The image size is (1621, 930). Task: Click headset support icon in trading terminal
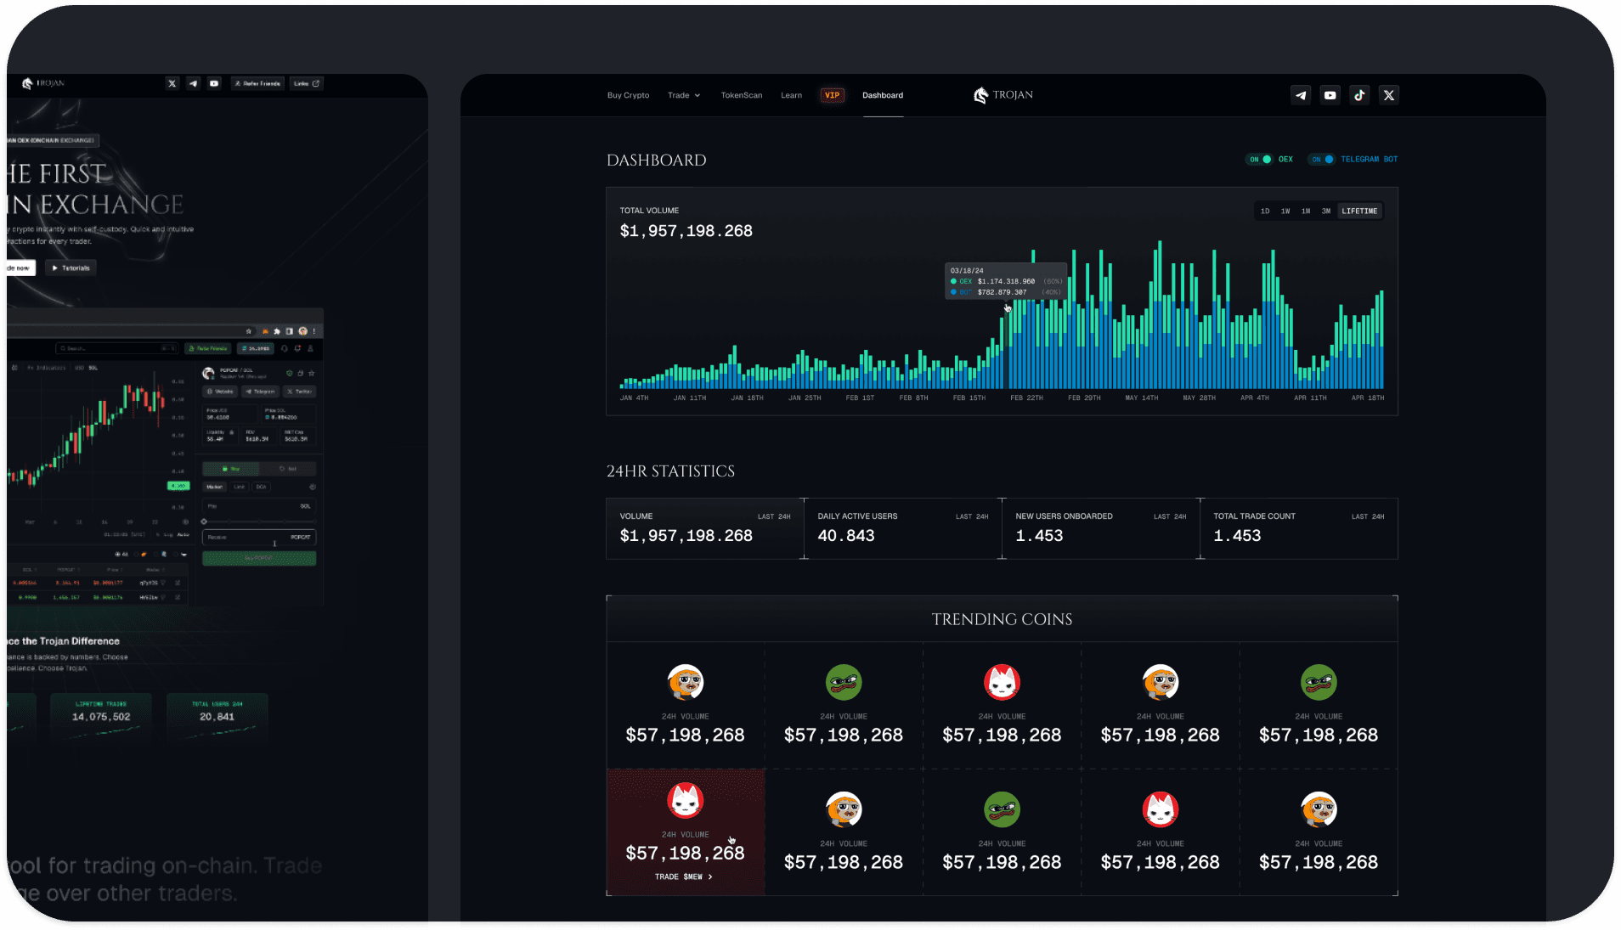(284, 348)
